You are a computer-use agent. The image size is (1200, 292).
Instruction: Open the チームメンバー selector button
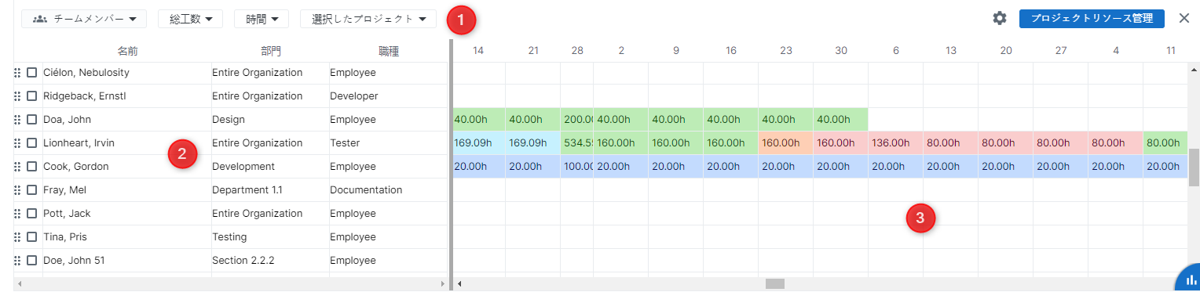(x=84, y=19)
